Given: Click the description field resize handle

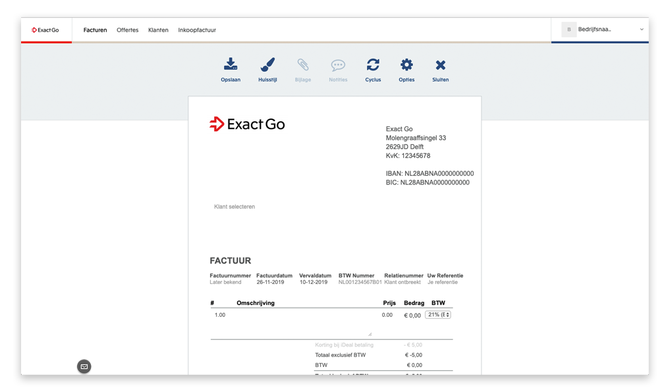Looking at the screenshot, I should click(x=370, y=335).
